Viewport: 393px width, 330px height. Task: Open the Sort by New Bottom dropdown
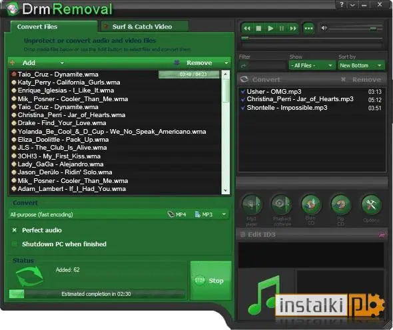click(x=361, y=66)
